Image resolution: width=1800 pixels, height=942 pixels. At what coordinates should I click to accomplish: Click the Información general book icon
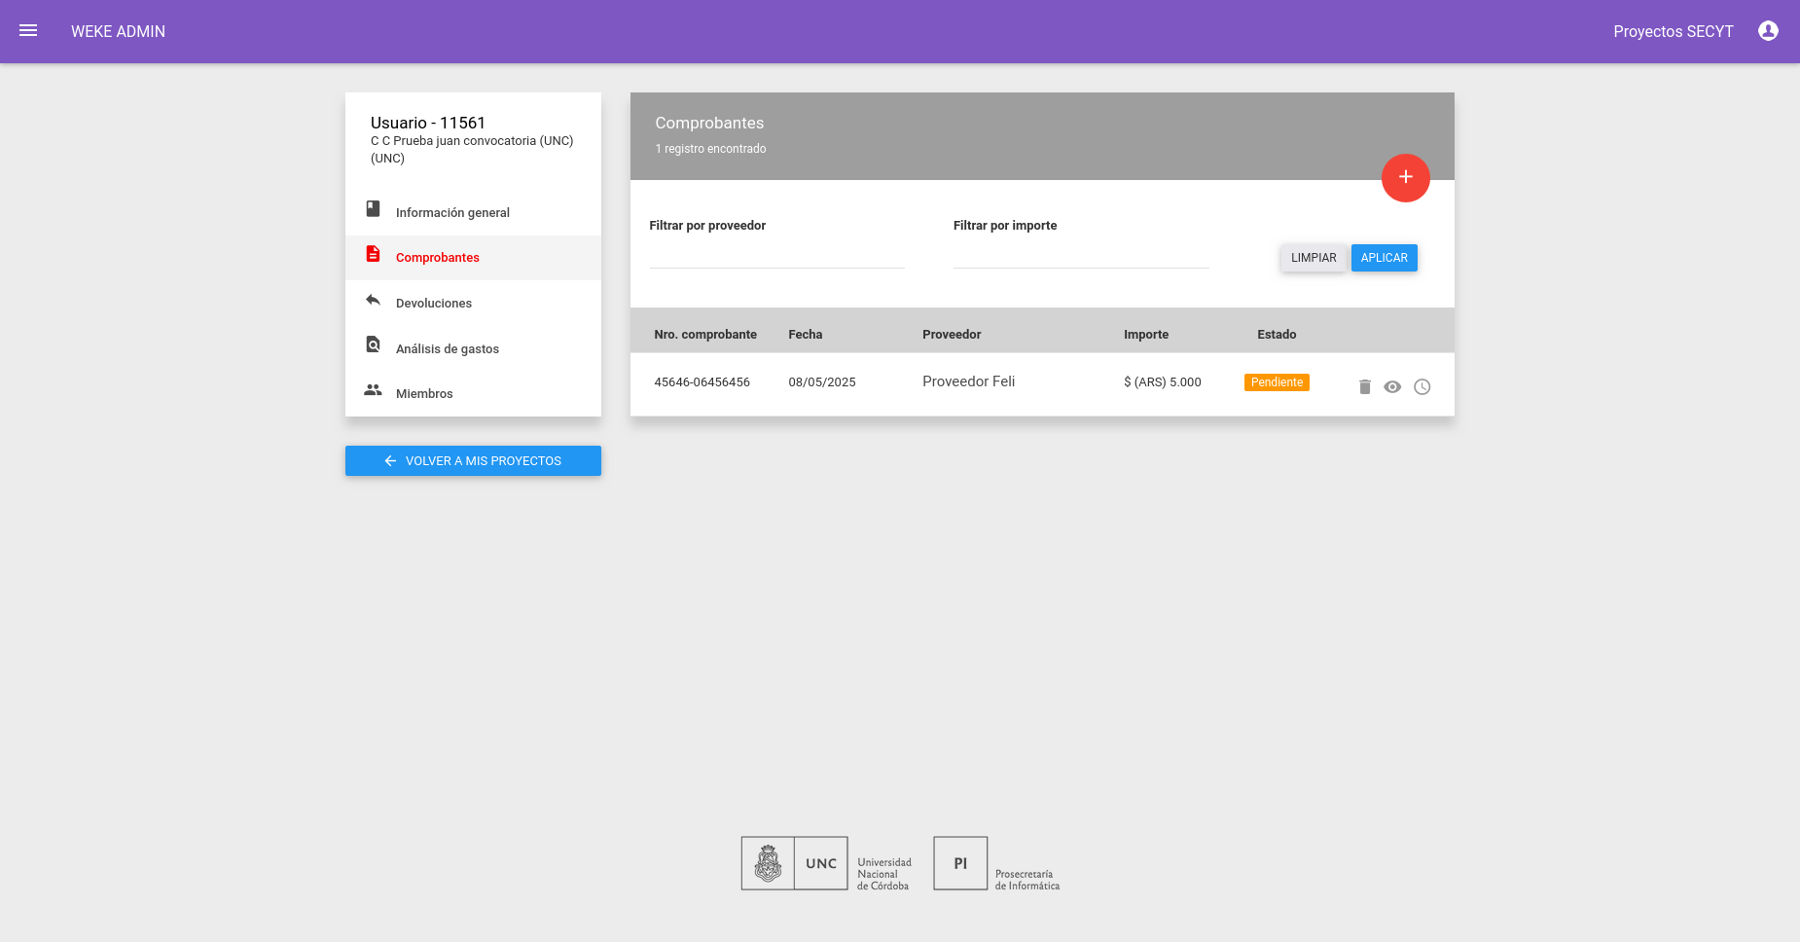(x=373, y=209)
